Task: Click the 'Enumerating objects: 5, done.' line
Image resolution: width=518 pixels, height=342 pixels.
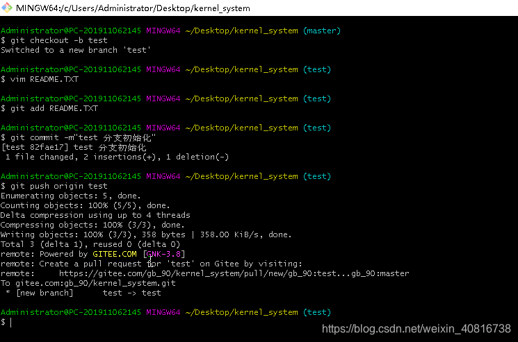Action: (x=71, y=196)
